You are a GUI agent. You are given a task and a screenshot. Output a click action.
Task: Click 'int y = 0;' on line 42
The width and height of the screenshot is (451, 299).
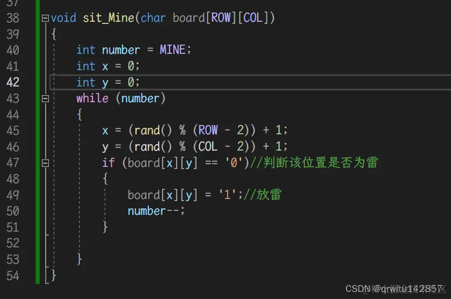108,83
